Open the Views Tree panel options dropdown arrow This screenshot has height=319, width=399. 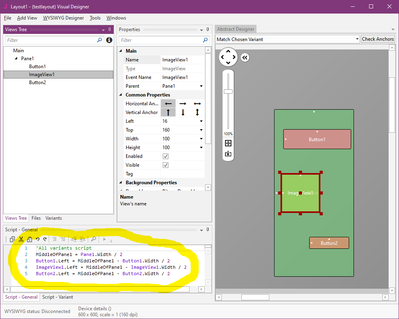coord(103,30)
